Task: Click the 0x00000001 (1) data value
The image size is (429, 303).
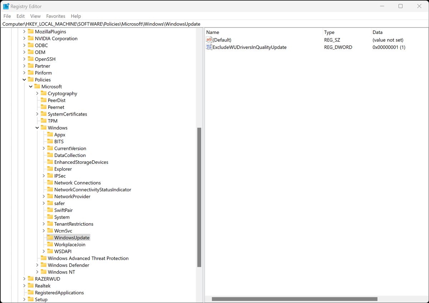Action: click(389, 47)
